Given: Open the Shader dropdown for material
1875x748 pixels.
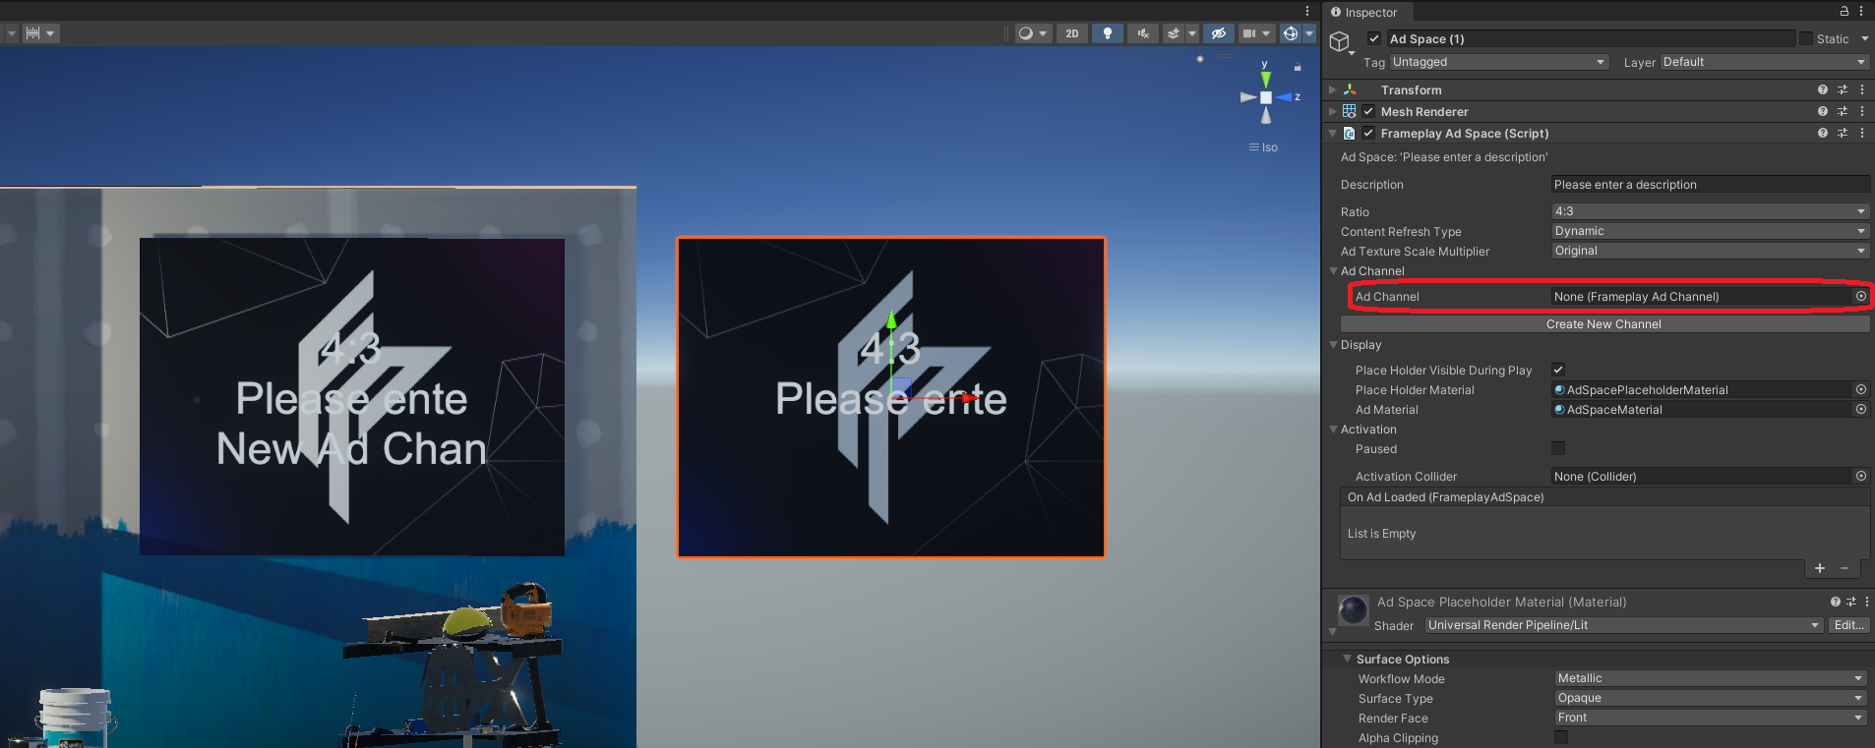Looking at the screenshot, I should pos(1624,625).
